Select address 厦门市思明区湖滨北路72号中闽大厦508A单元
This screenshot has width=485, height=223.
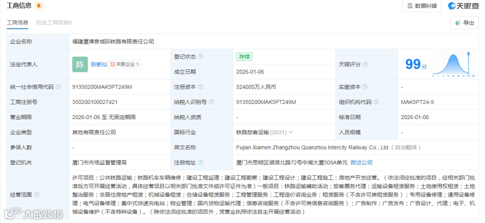pos(292,163)
